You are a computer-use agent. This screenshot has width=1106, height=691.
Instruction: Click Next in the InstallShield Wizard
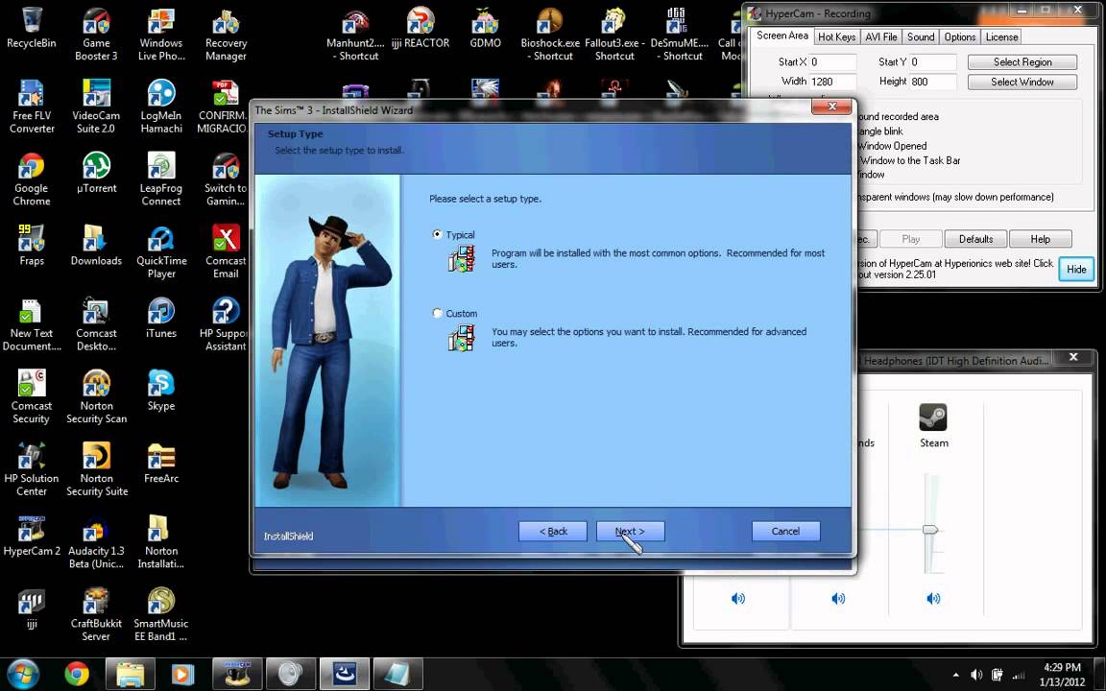point(630,531)
